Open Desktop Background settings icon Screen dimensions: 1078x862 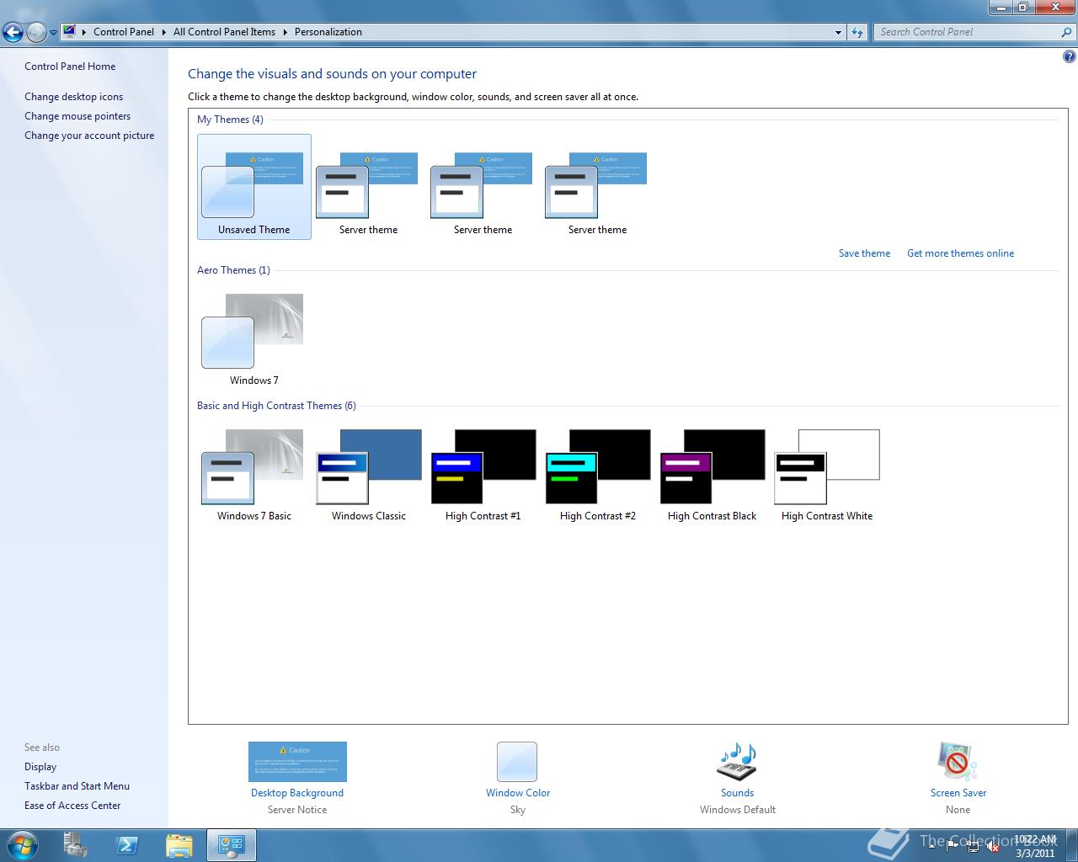(x=297, y=762)
